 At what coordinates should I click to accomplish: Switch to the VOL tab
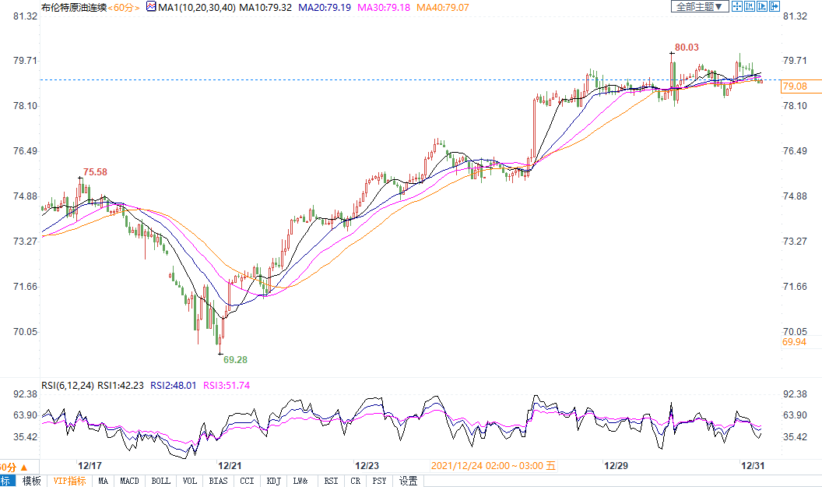click(190, 481)
